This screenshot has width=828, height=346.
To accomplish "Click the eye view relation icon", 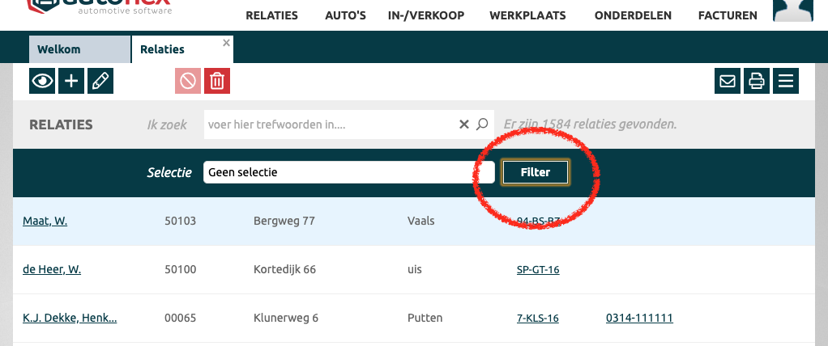I will tap(42, 81).
